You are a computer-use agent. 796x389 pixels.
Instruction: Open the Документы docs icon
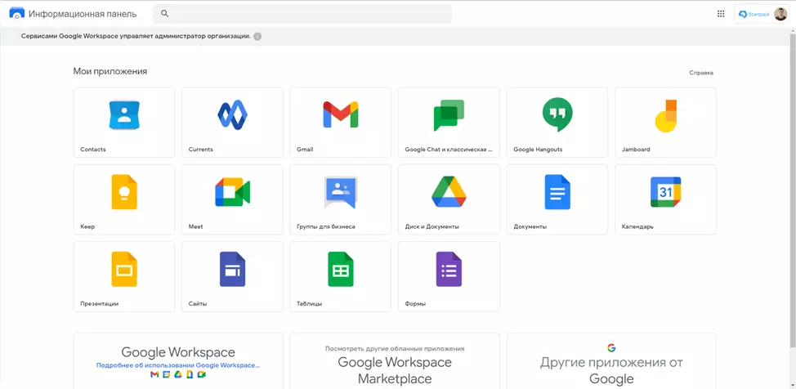point(557,192)
